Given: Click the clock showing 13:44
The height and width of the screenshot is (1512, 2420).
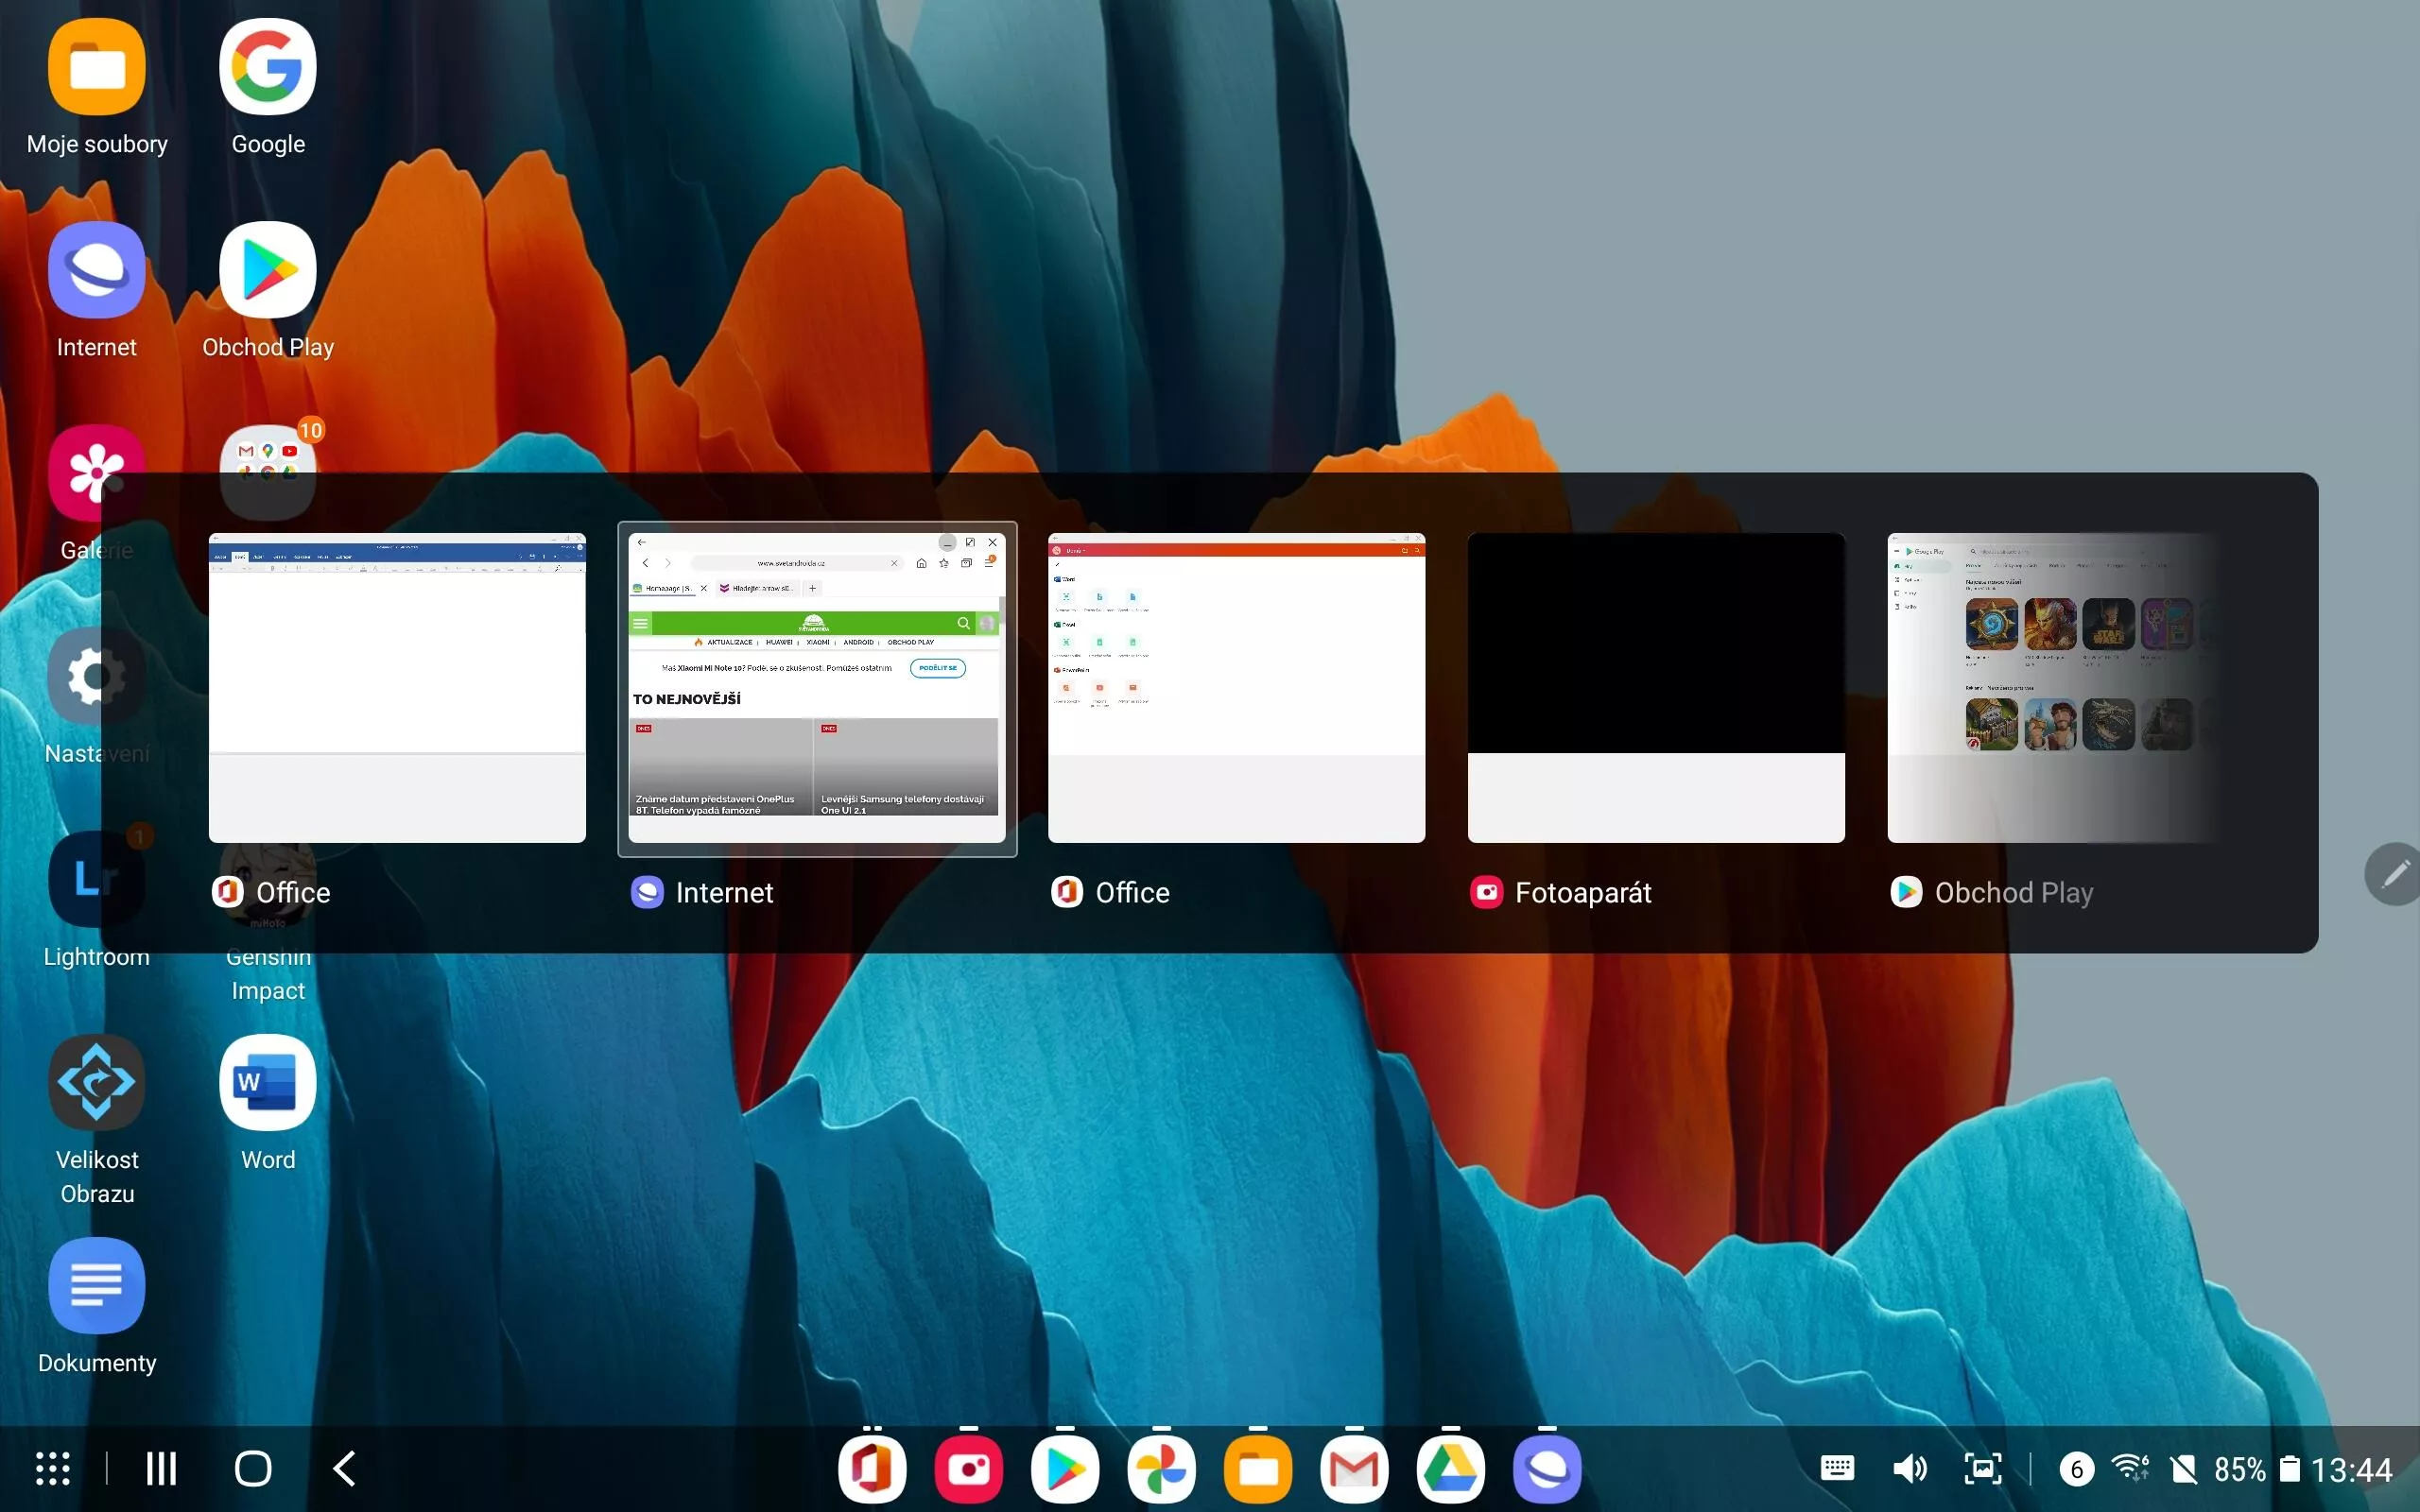Looking at the screenshot, I should (2352, 1469).
